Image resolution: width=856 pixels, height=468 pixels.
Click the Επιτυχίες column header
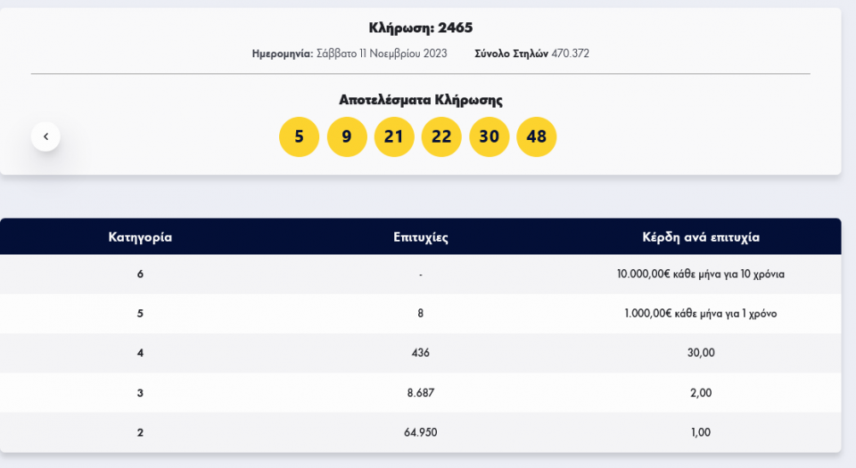pos(420,237)
